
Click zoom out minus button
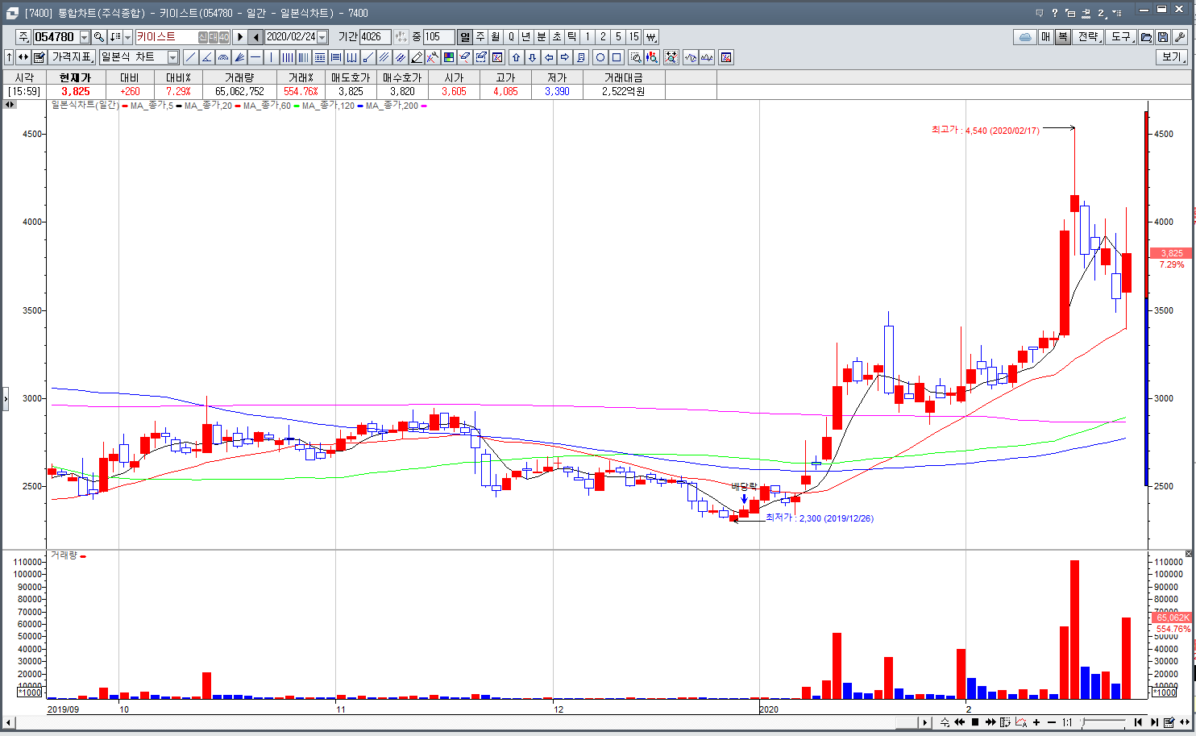click(x=1052, y=722)
